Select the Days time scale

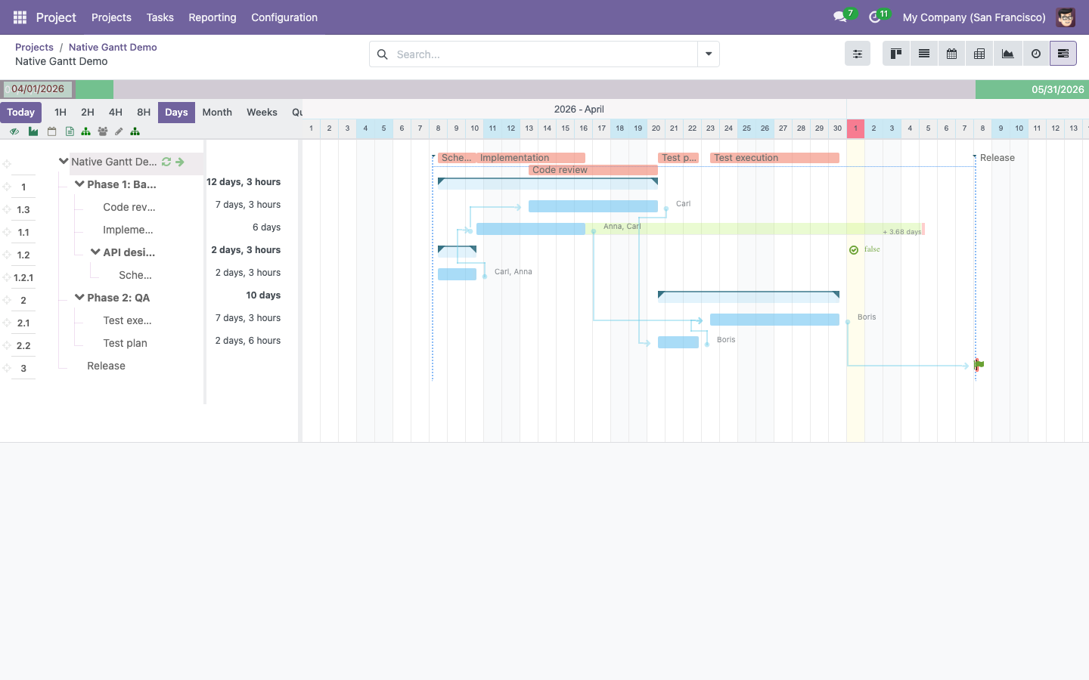pos(176,112)
